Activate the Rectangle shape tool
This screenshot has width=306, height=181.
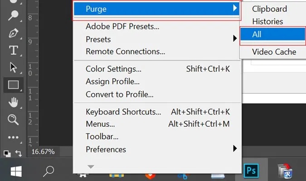pos(13,85)
